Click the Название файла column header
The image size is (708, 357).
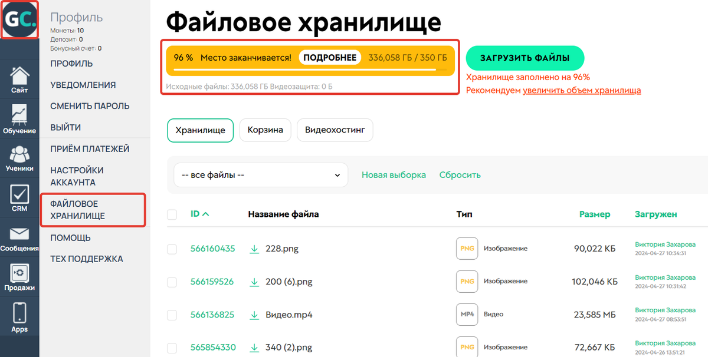click(283, 214)
